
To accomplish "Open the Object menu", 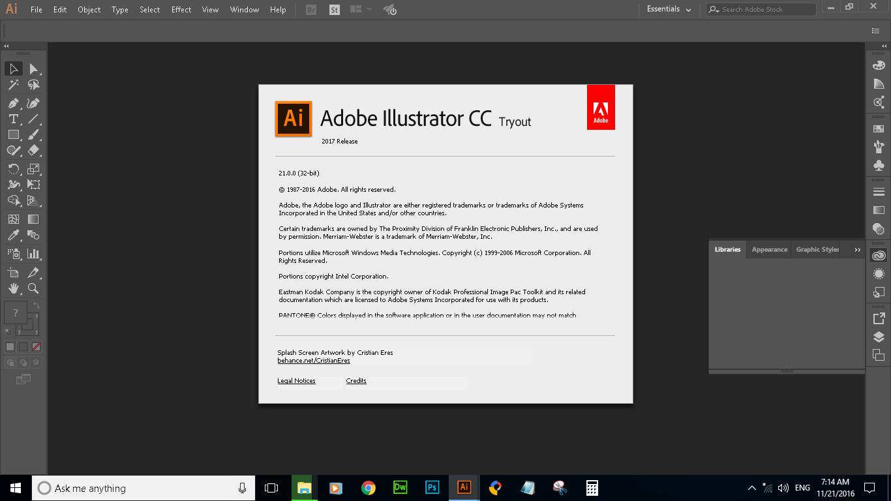I will coord(89,10).
